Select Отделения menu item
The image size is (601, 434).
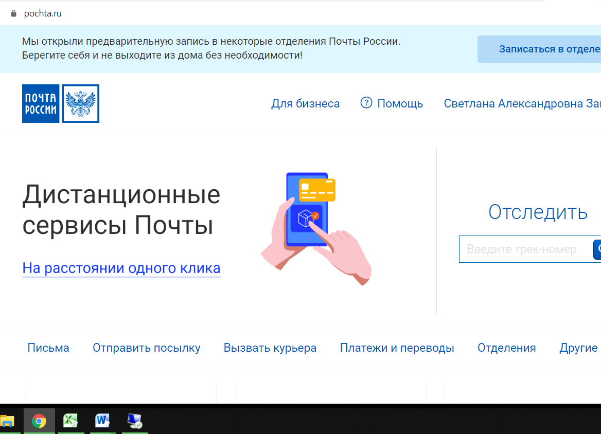(x=507, y=348)
